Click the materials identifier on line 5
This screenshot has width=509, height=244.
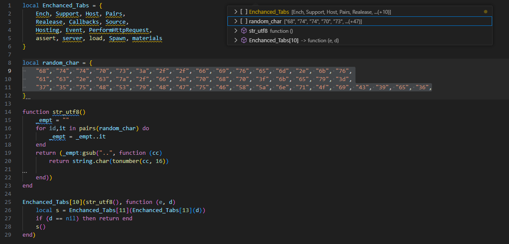[147, 38]
